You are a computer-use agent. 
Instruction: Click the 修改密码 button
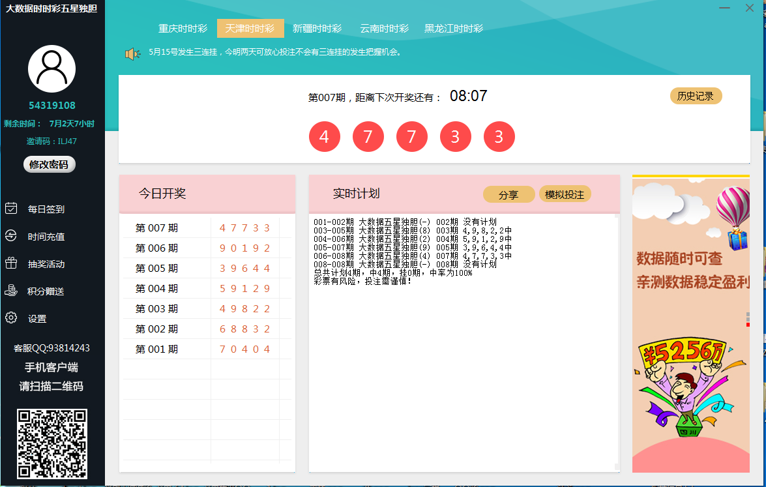point(50,164)
